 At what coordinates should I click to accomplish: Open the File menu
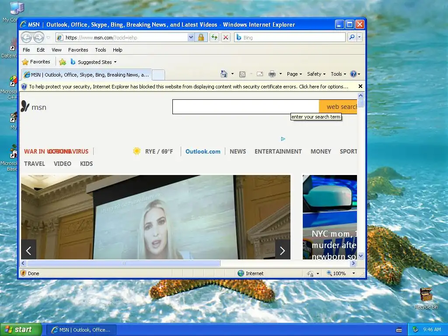tap(26, 50)
